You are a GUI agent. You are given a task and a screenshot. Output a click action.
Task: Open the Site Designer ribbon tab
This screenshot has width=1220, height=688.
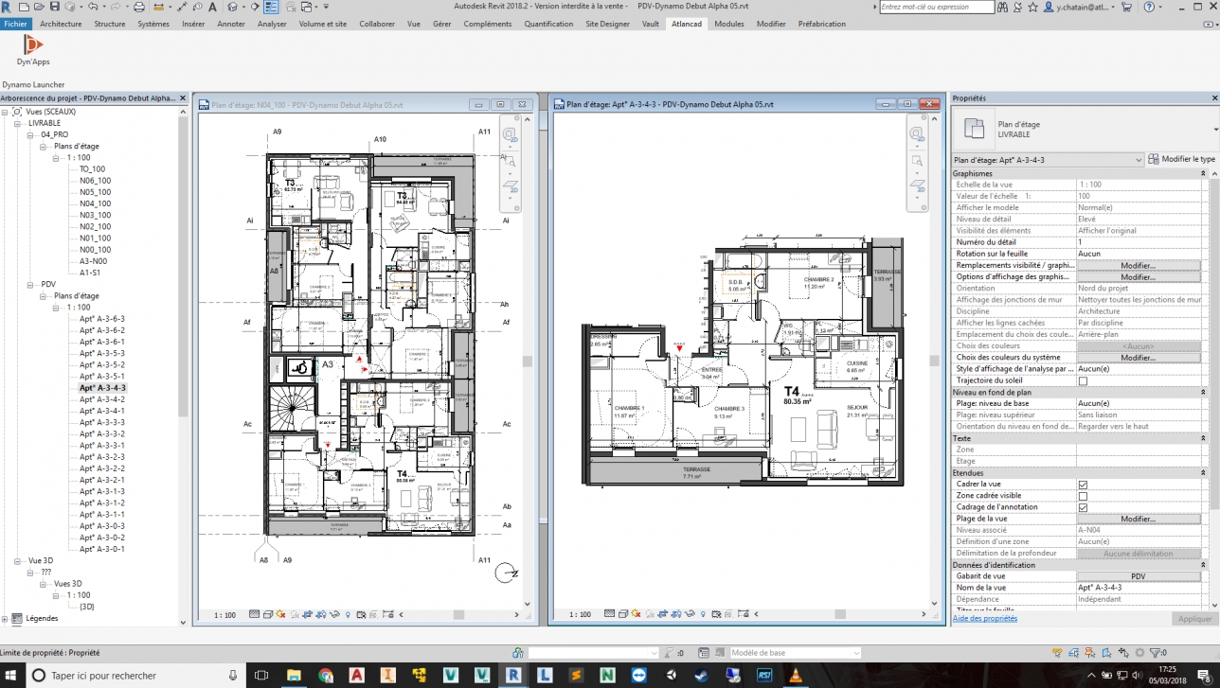click(607, 24)
